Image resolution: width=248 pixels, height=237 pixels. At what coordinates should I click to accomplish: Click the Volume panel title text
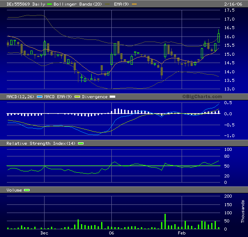14,190
